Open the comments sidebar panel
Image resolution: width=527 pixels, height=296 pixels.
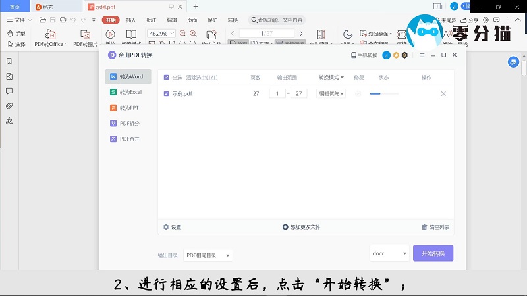pos(9,91)
